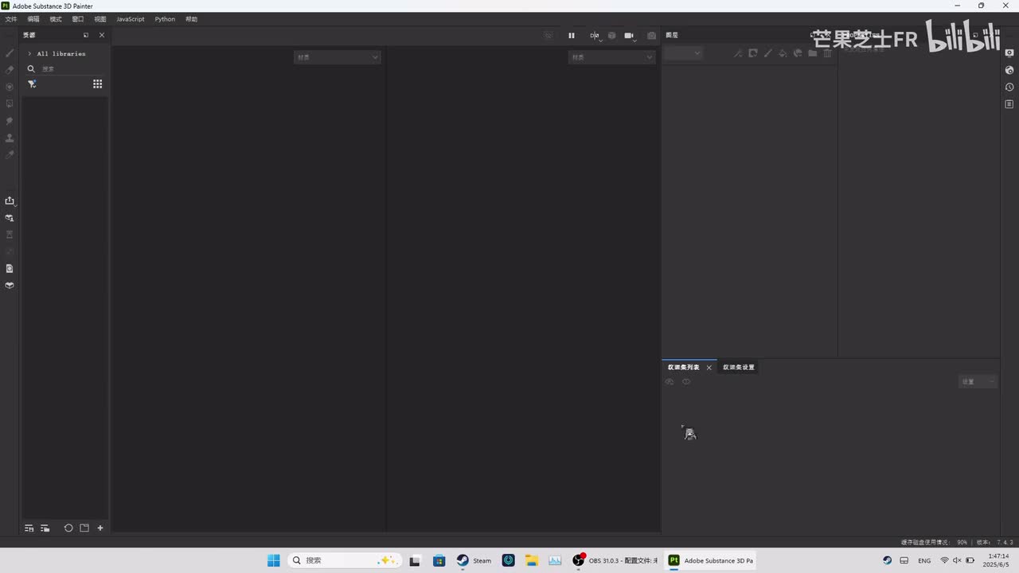The image size is (1019, 573).
Task: Click the screenshot camera icon in viewport toolbar
Action: [652, 35]
